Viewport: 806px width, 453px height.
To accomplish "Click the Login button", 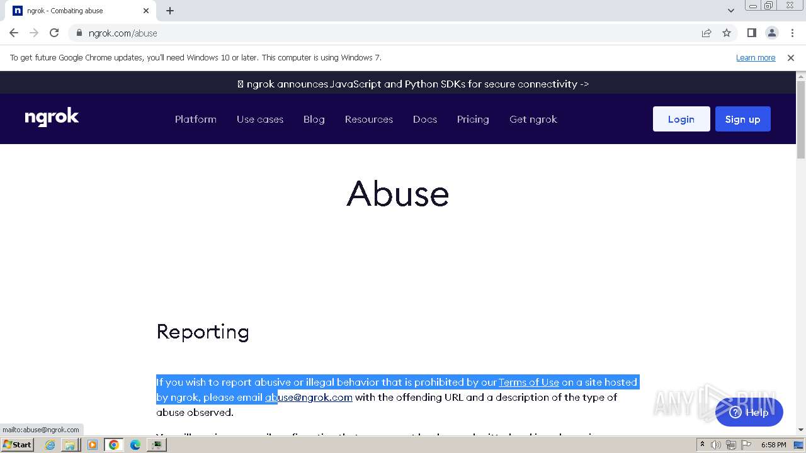I will pos(681,119).
